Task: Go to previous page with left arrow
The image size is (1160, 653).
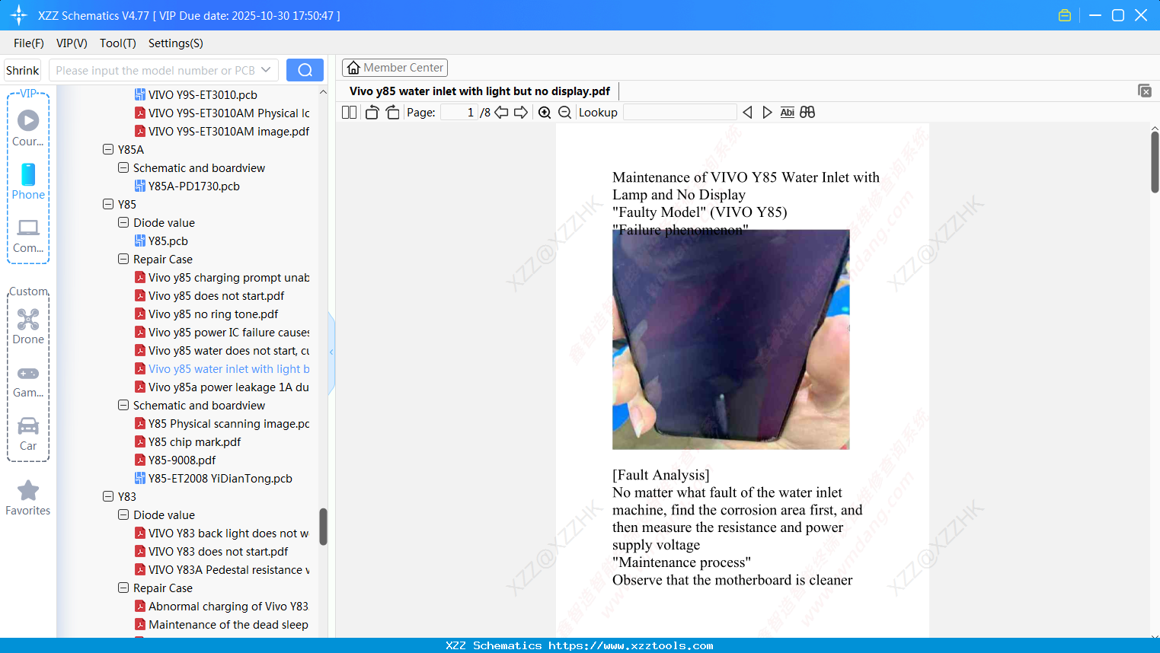Action: 502,113
